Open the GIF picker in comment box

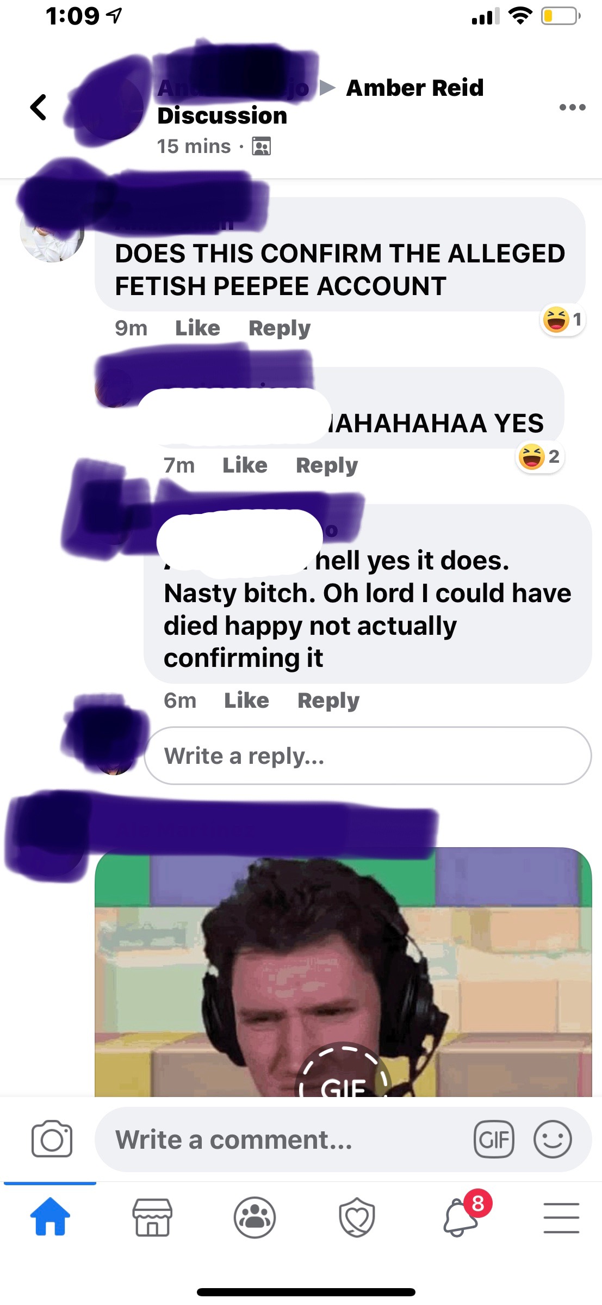click(x=494, y=1139)
